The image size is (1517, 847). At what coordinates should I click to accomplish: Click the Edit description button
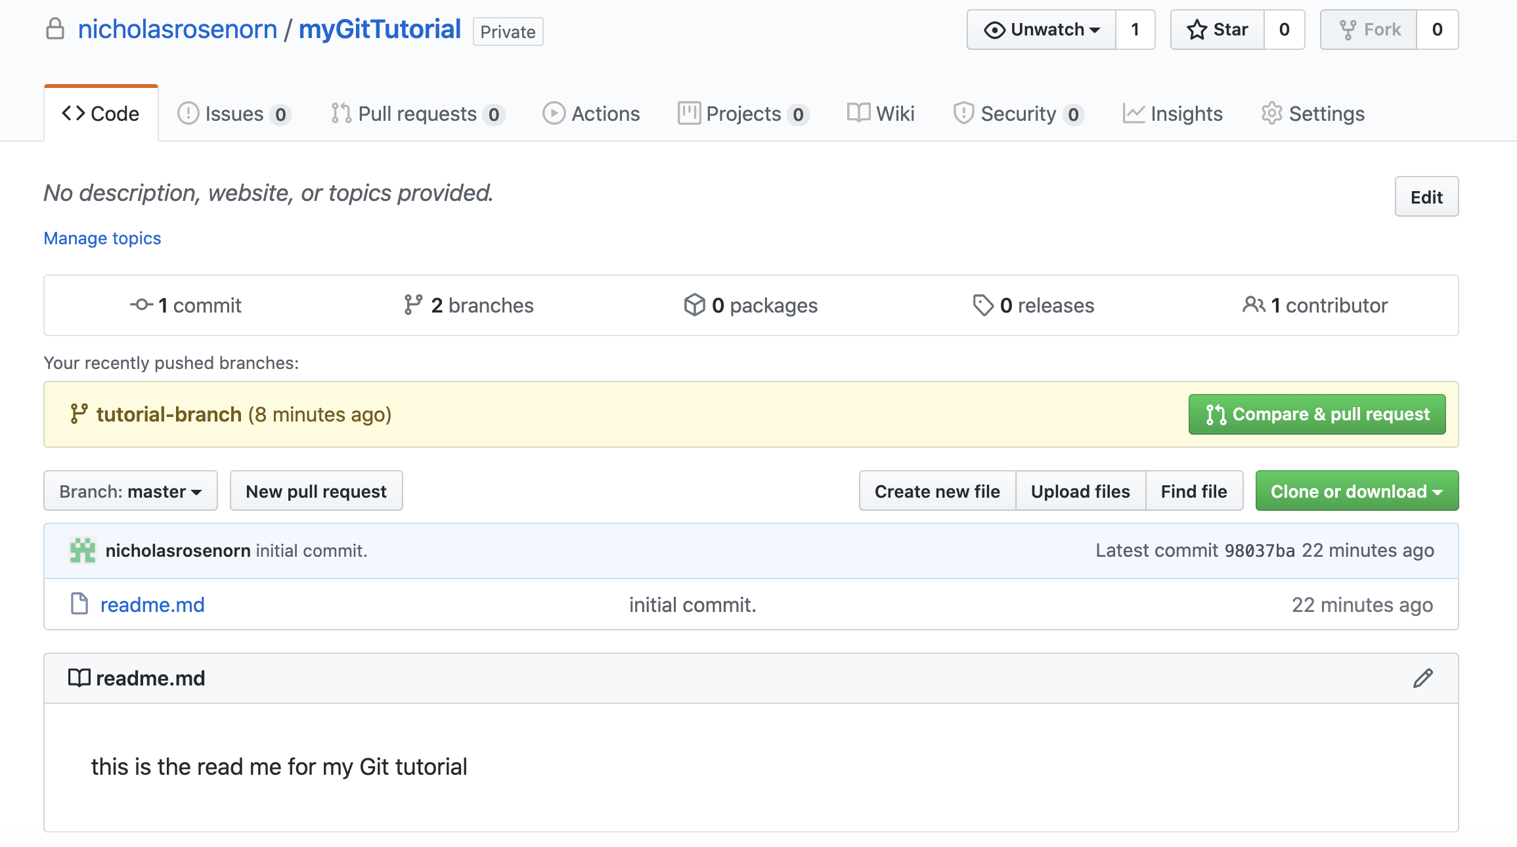pyautogui.click(x=1426, y=197)
